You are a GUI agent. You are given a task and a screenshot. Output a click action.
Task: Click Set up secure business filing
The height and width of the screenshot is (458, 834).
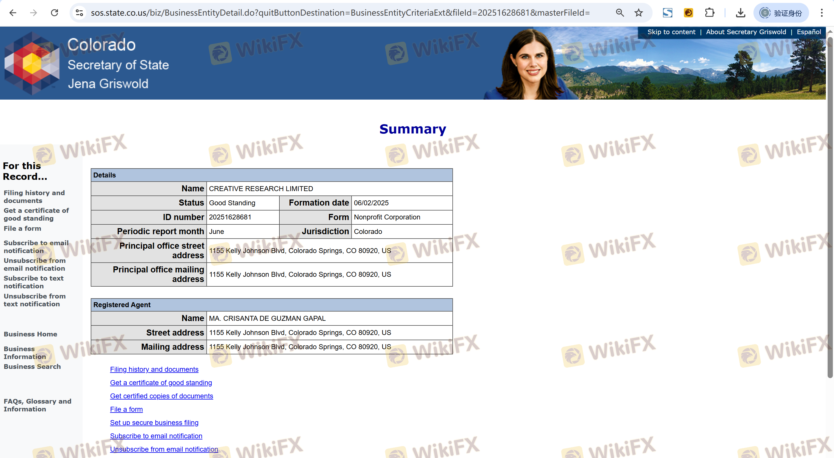click(154, 422)
